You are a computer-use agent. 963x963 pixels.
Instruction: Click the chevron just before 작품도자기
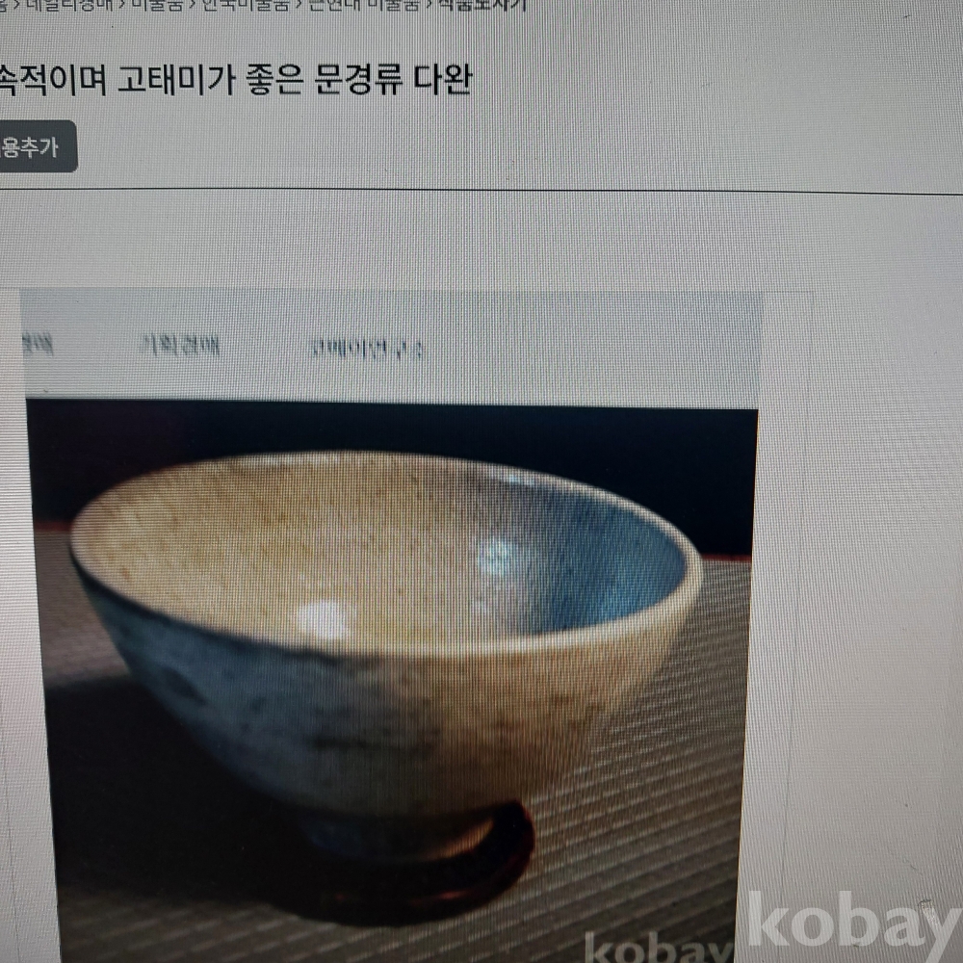429,5
